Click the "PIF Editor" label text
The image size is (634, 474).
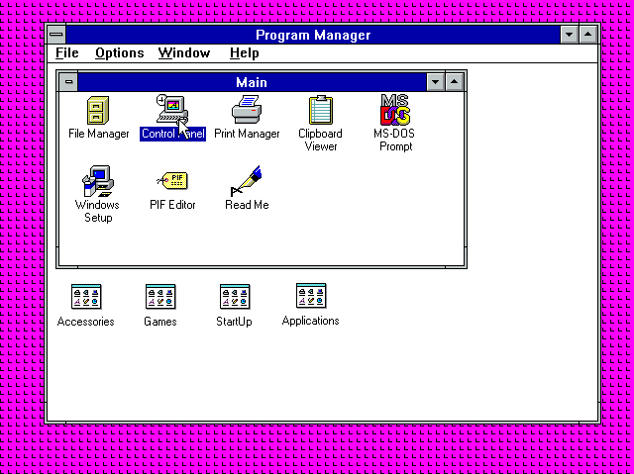172,205
